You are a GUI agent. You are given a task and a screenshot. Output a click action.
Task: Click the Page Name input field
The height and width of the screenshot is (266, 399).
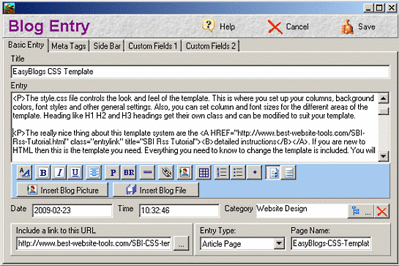click(331, 243)
